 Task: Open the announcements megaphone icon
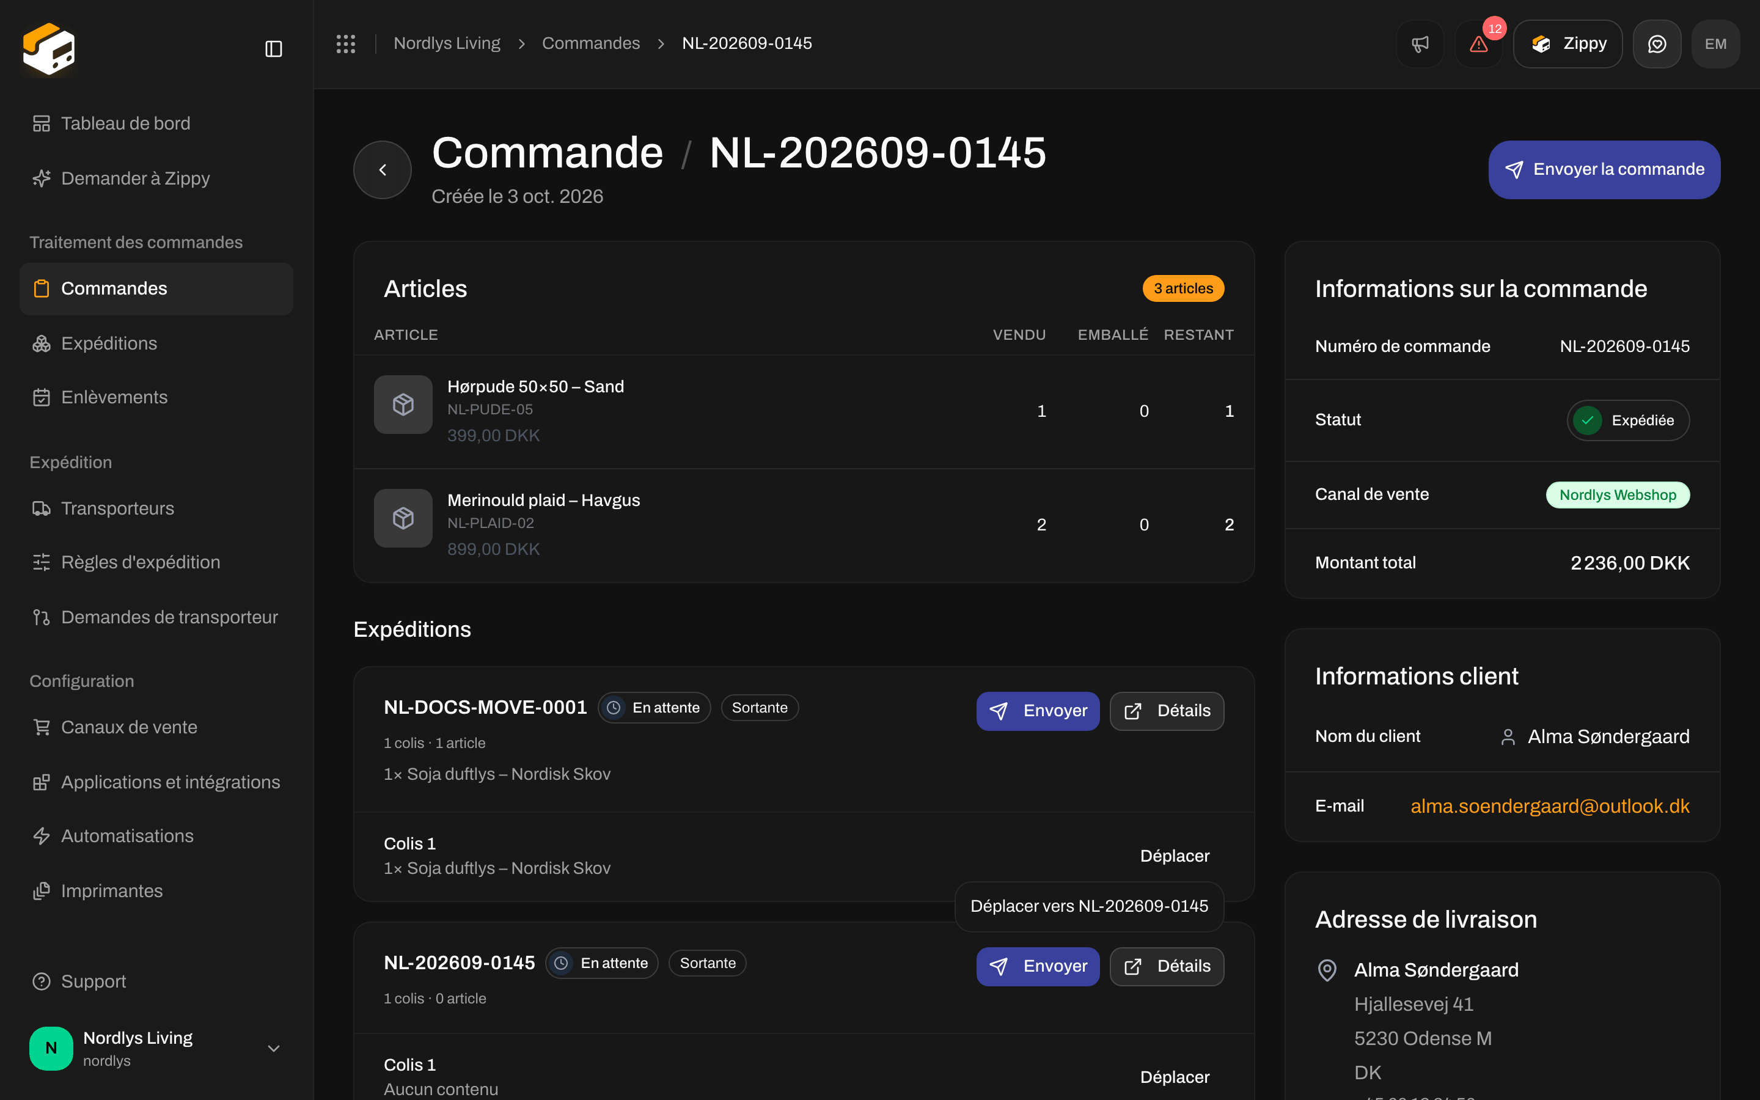(x=1420, y=43)
